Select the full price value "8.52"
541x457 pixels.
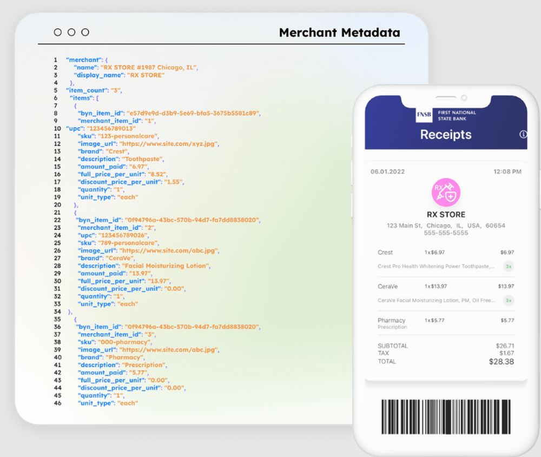(157, 174)
